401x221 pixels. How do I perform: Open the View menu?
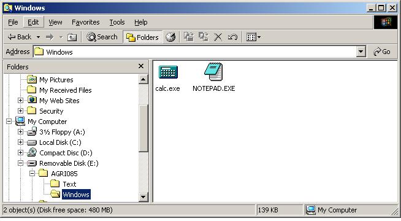tap(55, 22)
